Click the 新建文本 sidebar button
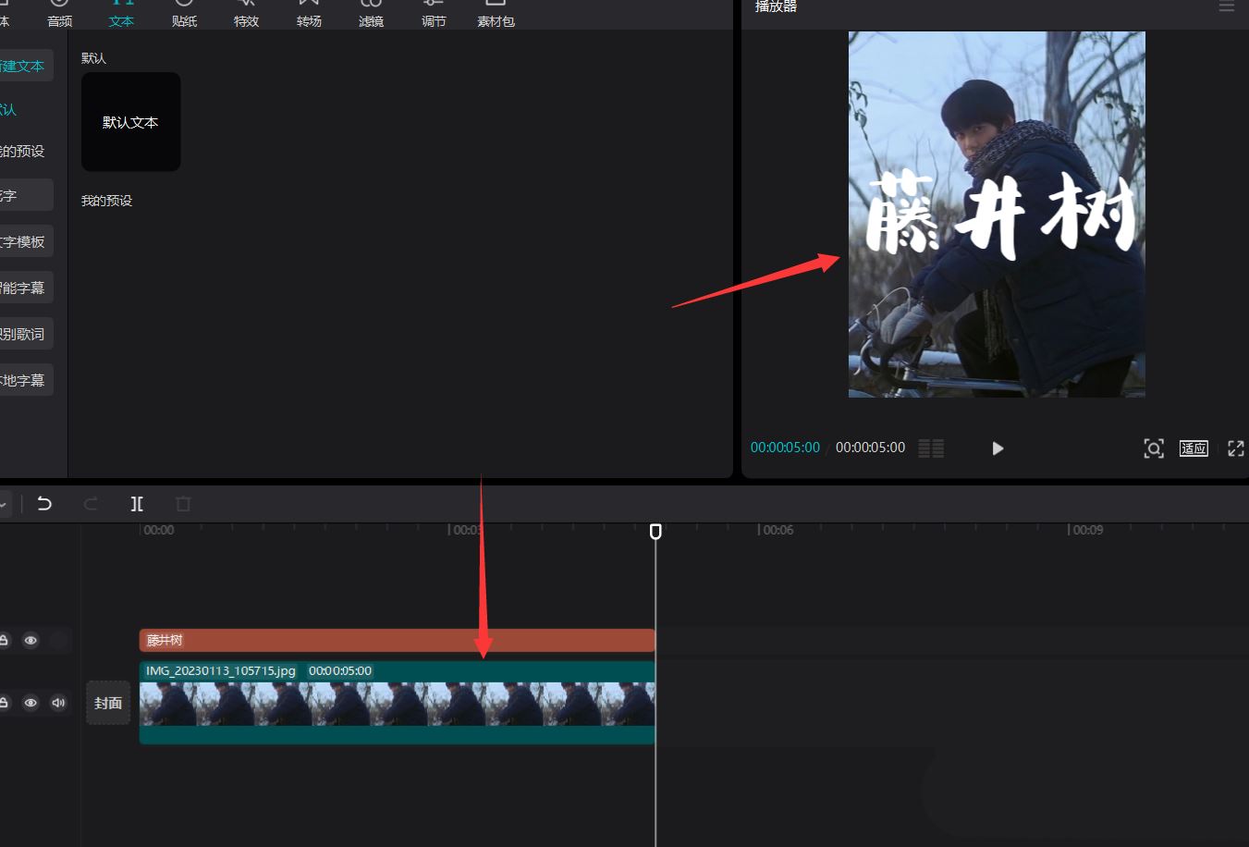This screenshot has height=847, width=1249. [25, 66]
